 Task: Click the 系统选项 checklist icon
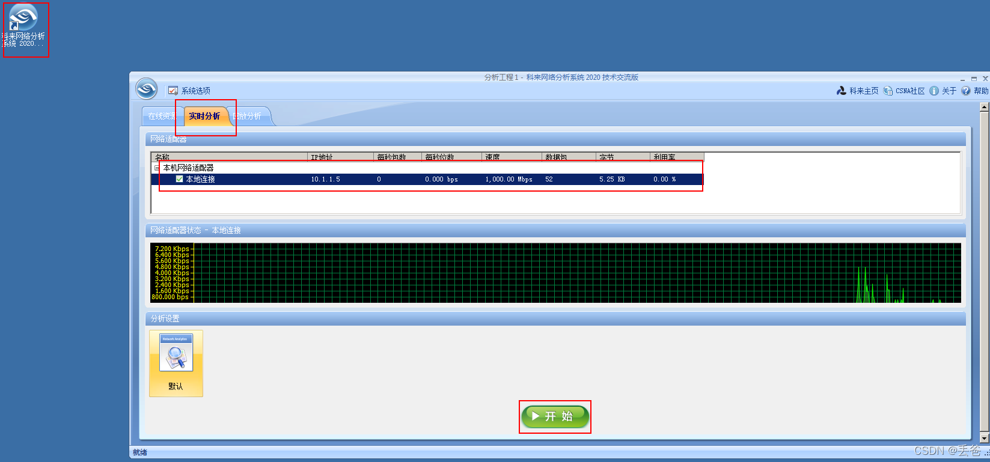click(x=173, y=91)
